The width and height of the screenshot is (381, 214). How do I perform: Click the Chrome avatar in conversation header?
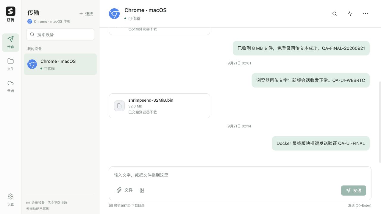pyautogui.click(x=114, y=14)
